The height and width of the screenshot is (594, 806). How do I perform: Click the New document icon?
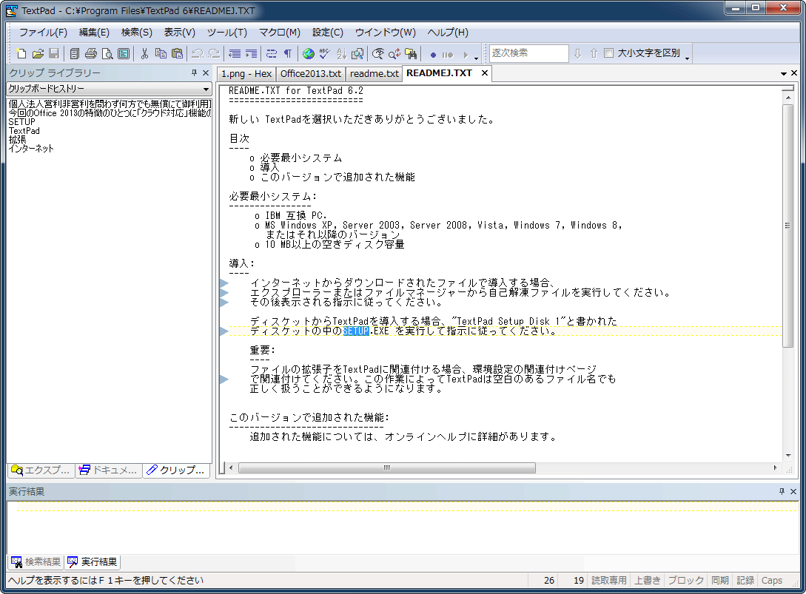[x=21, y=53]
